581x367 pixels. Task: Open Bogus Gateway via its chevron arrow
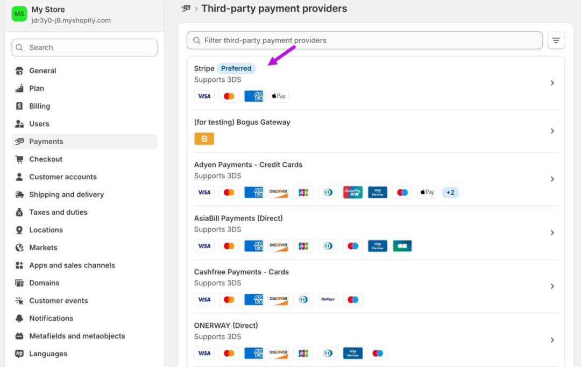coord(552,131)
